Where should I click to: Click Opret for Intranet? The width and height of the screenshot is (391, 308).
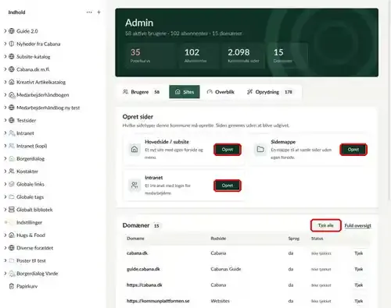(x=228, y=186)
